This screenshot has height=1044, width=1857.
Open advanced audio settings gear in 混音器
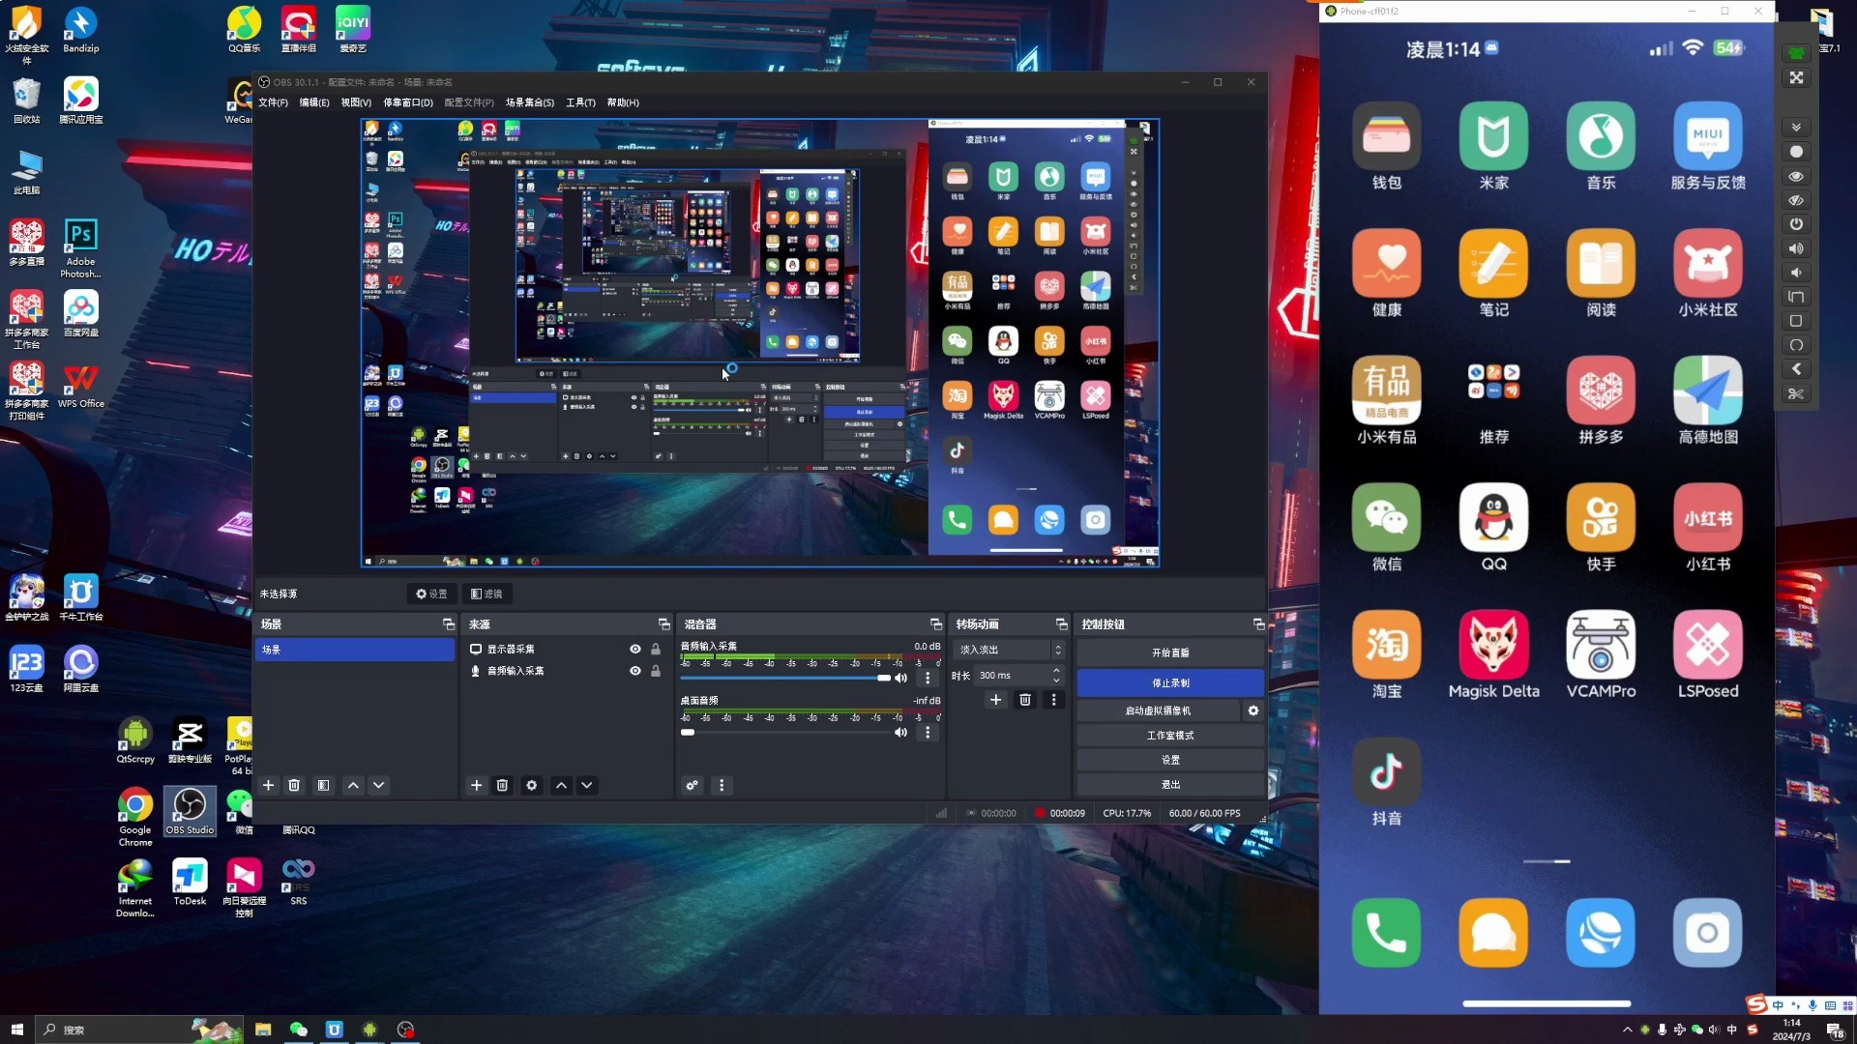pyautogui.click(x=691, y=785)
